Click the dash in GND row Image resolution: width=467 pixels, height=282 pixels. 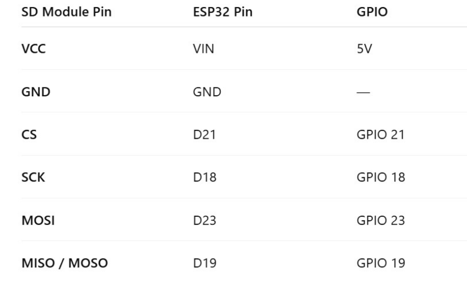pos(363,92)
